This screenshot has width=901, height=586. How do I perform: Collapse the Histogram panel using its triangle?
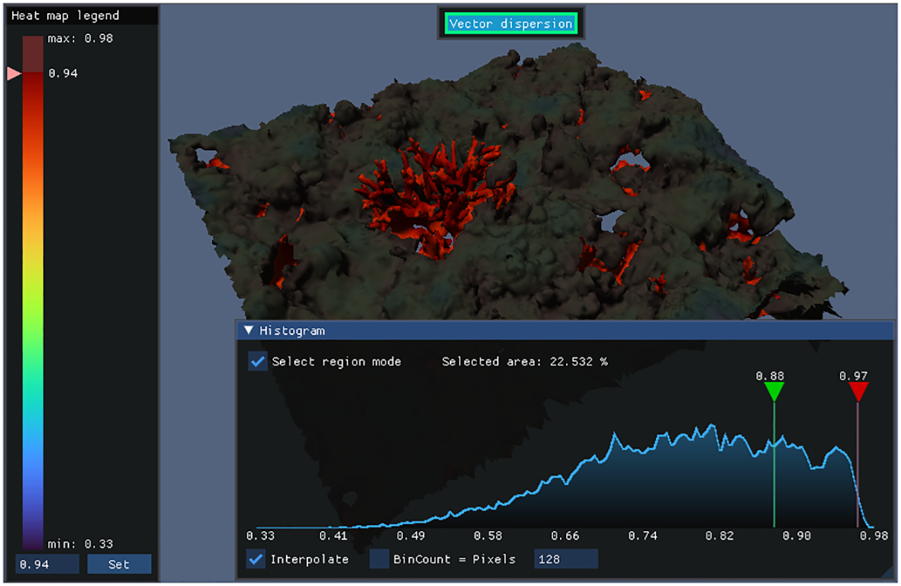point(248,331)
